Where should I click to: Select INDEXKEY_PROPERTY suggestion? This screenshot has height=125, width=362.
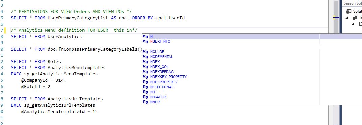click(x=168, y=77)
